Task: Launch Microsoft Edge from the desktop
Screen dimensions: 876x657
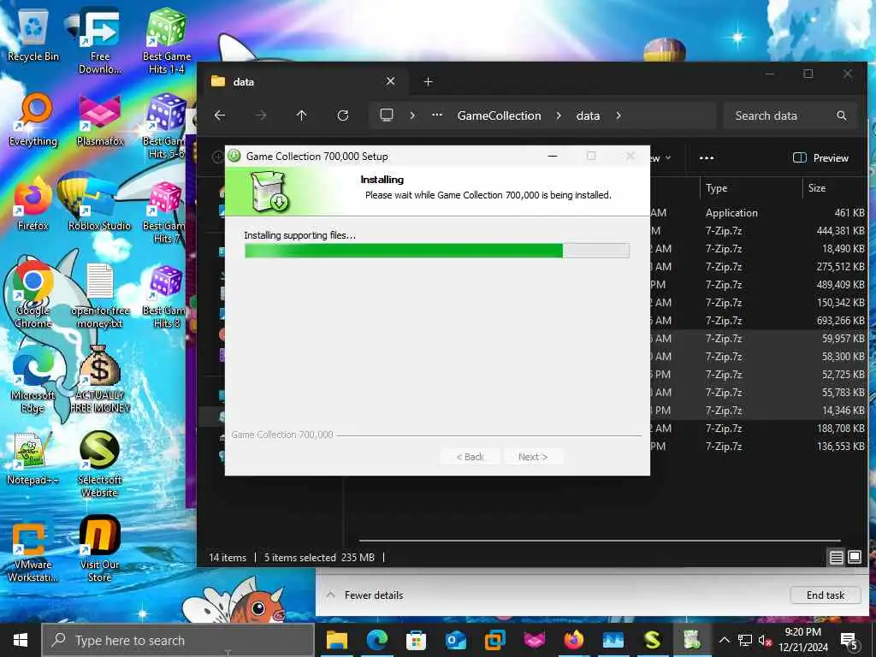Action: 33,380
